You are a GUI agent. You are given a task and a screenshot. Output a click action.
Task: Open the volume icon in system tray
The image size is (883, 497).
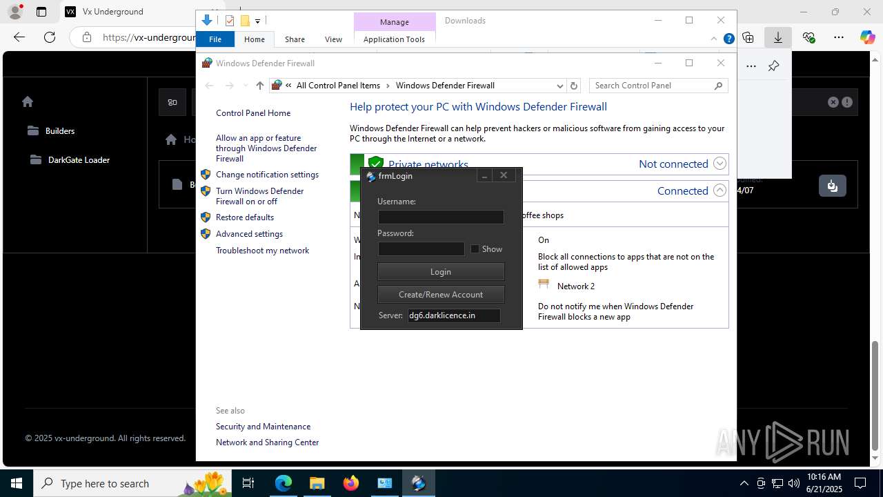pos(794,483)
